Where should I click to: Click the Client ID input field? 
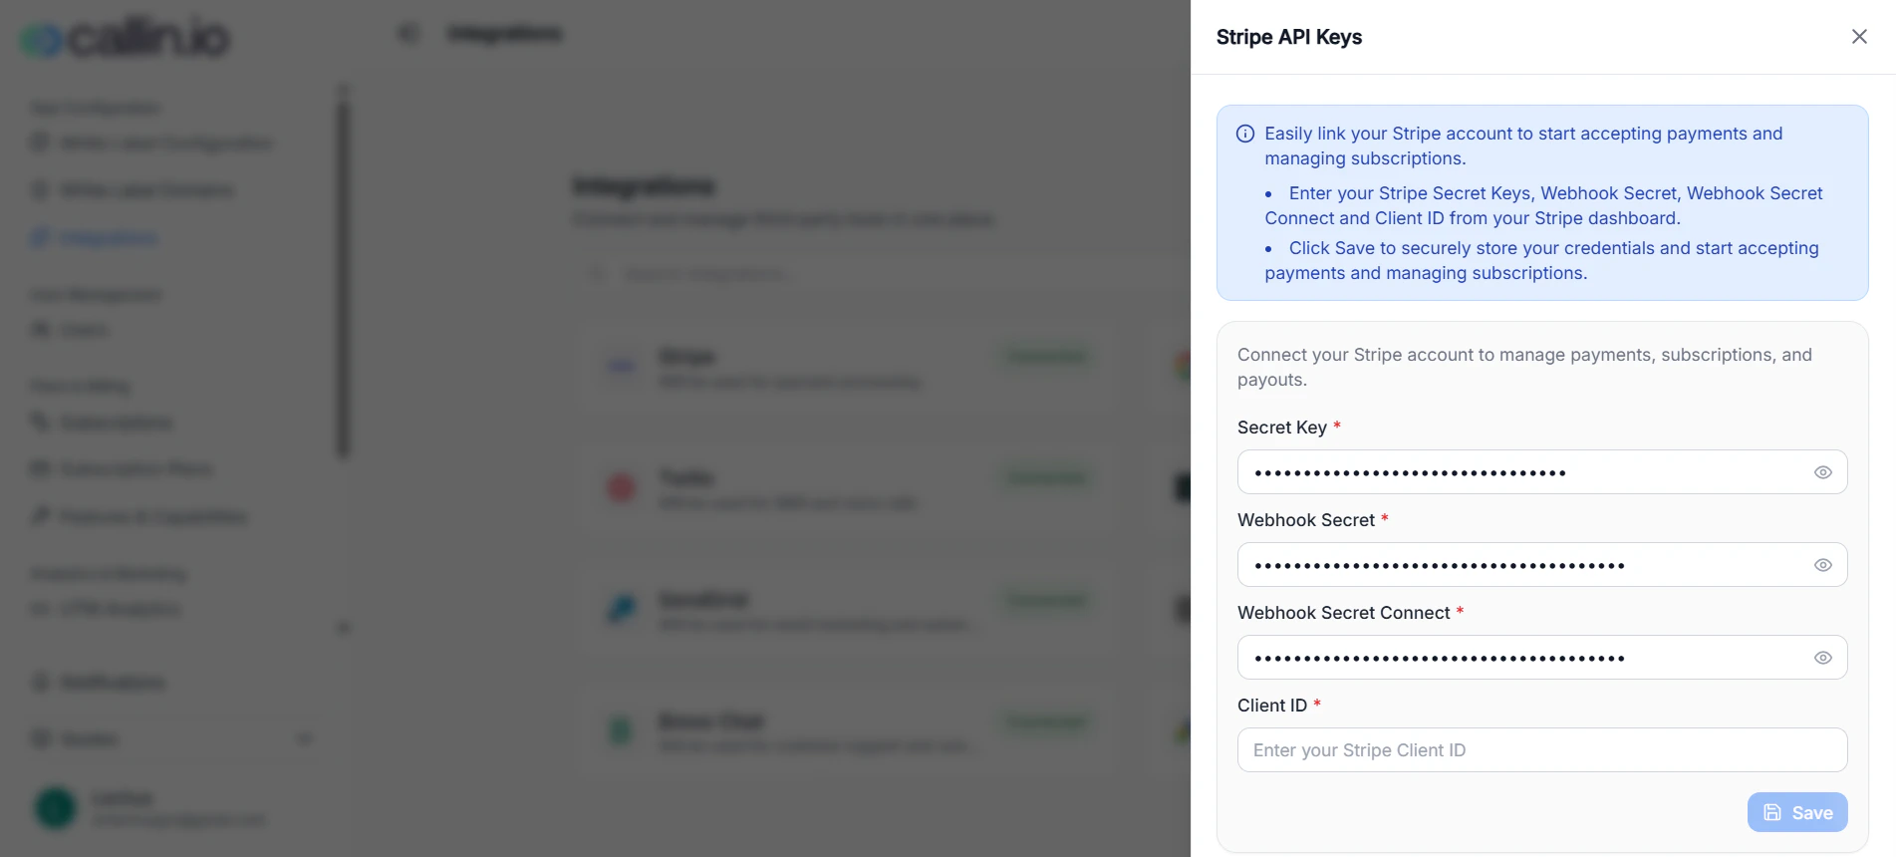click(x=1541, y=749)
